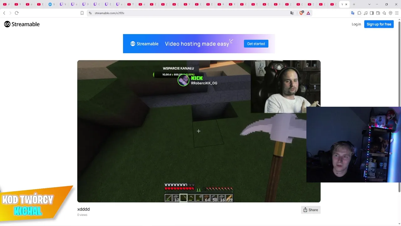Click the translate page icon in address bar
The image size is (401, 226).
[x=292, y=13]
